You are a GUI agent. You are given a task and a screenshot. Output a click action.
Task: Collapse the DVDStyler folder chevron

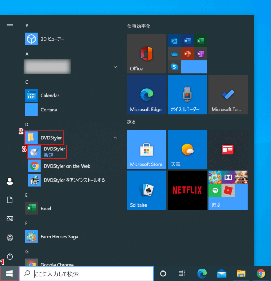(x=115, y=138)
